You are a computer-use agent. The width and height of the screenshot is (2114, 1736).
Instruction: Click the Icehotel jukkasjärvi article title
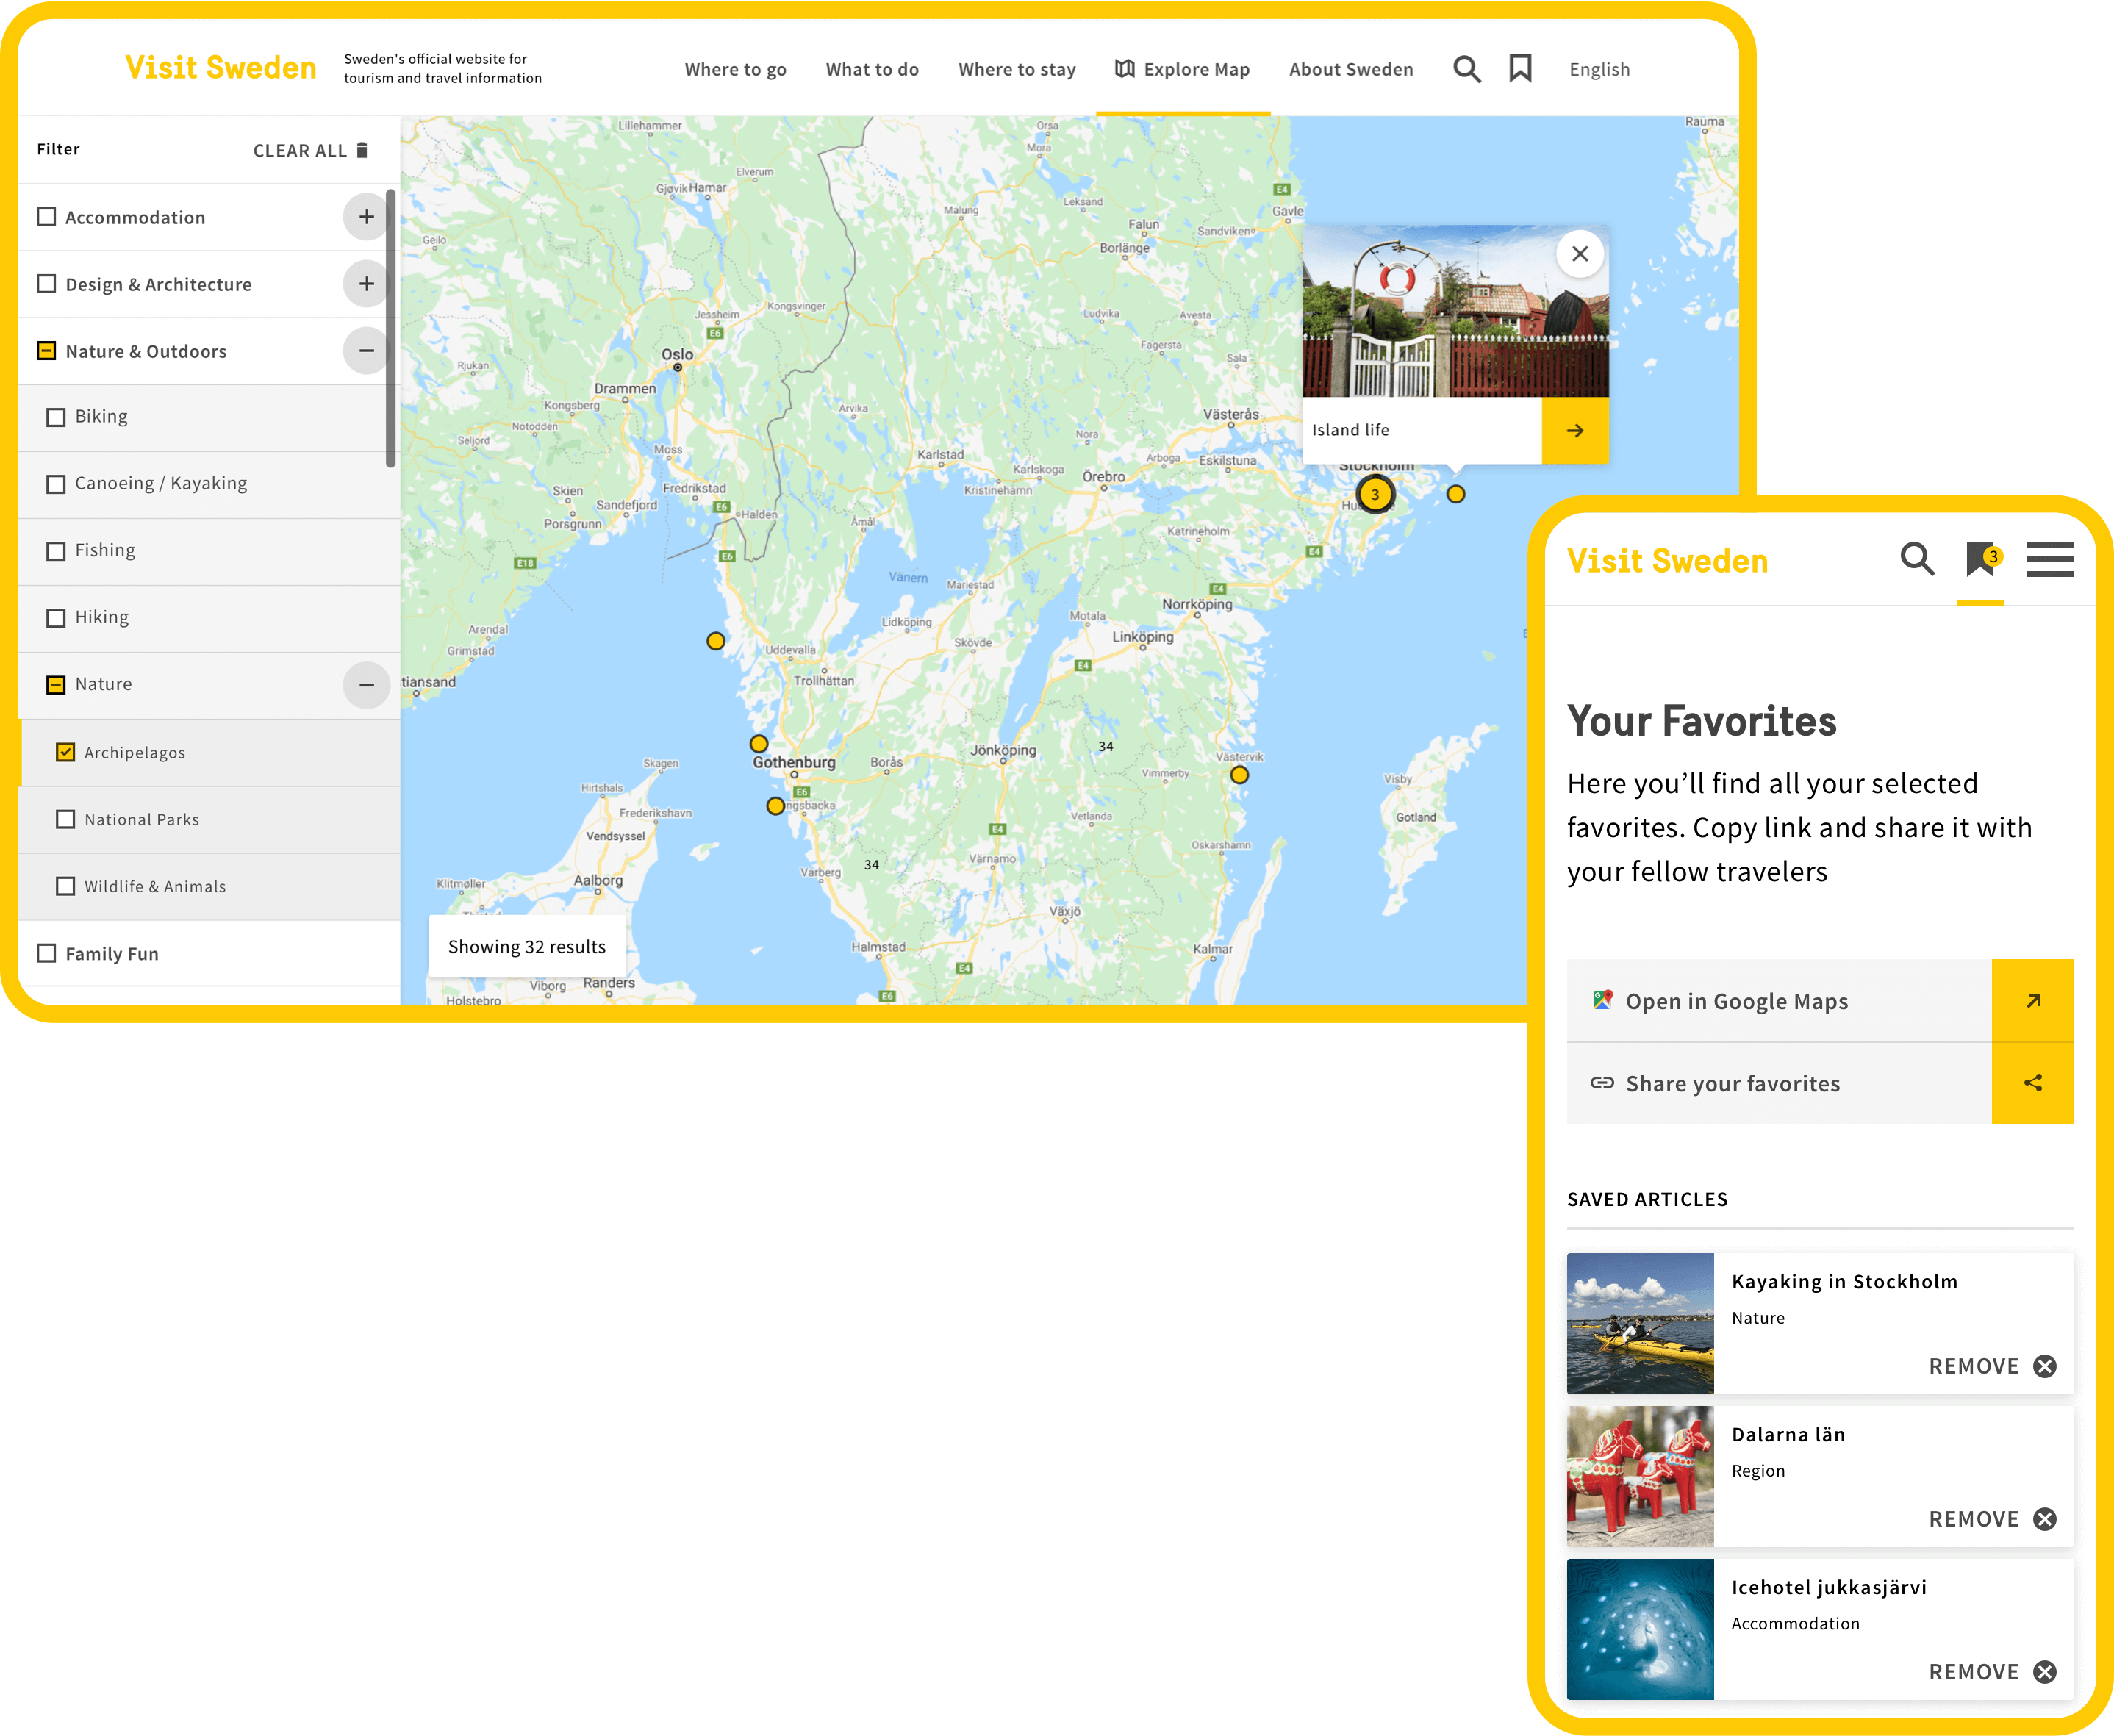tap(1828, 1587)
